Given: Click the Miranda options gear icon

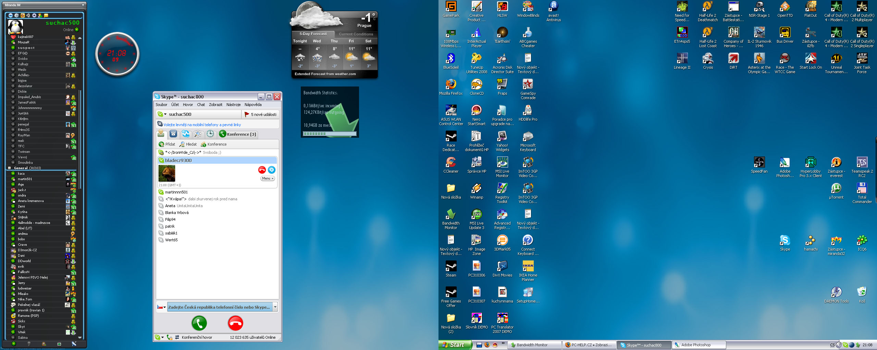Looking at the screenshot, I should (34, 15).
